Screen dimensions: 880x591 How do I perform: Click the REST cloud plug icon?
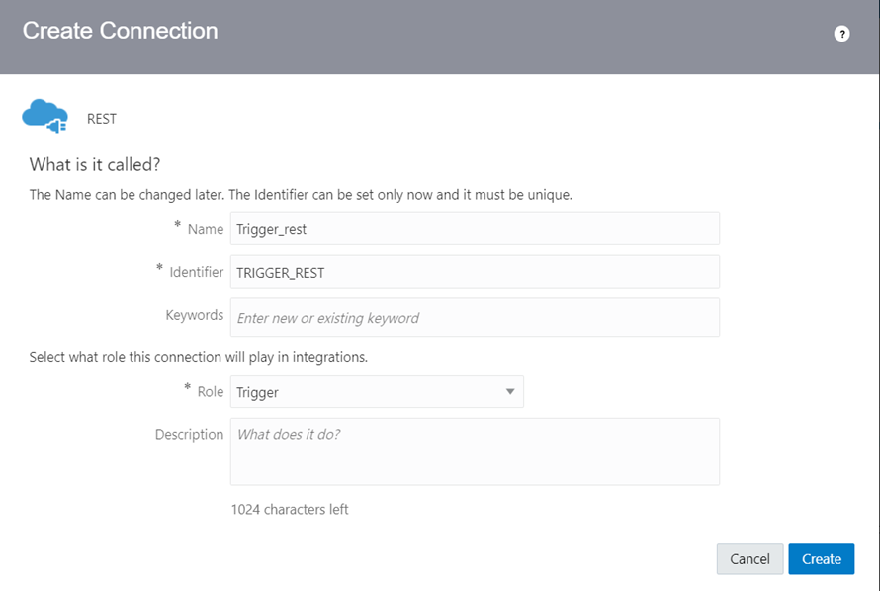point(44,116)
